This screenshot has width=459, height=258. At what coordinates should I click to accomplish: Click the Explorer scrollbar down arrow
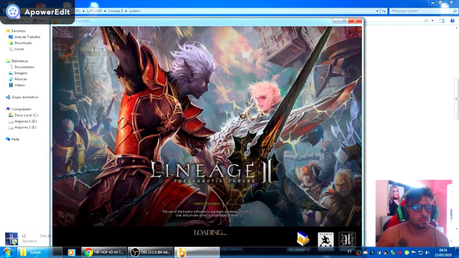[x=456, y=229]
